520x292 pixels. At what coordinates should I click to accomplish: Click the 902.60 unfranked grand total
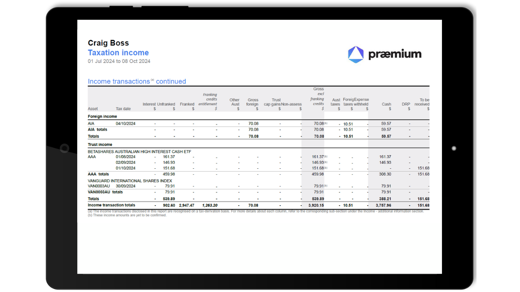coord(169,206)
